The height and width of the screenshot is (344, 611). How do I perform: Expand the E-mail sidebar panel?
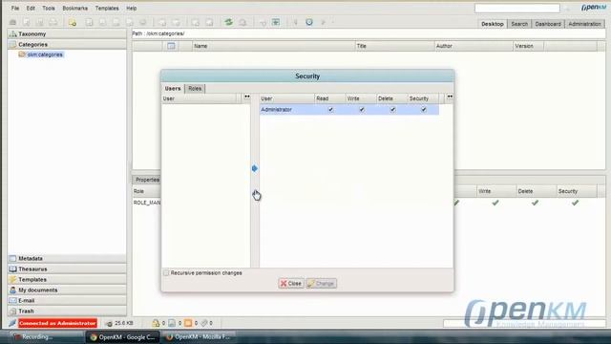pyautogui.click(x=67, y=301)
